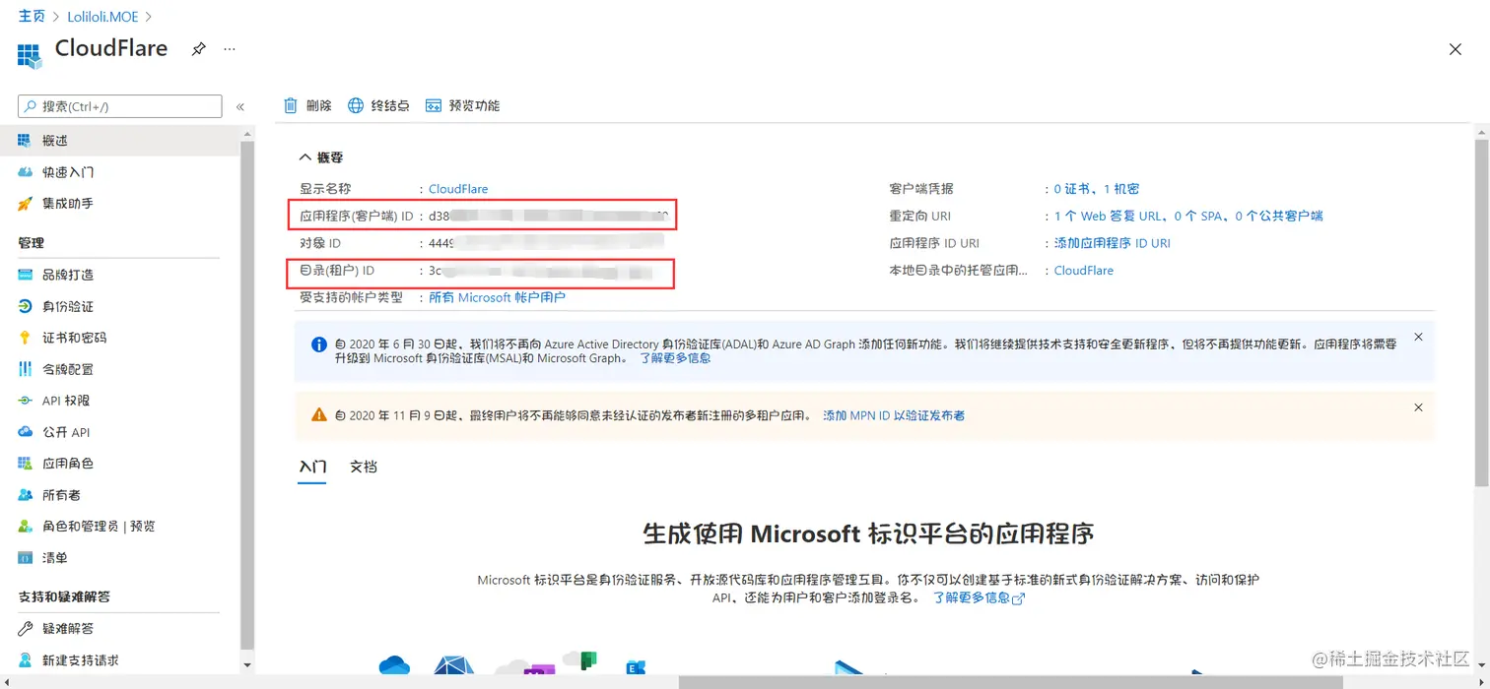Click the 快速入门 cloud icon
The height and width of the screenshot is (689, 1490).
pos(26,172)
